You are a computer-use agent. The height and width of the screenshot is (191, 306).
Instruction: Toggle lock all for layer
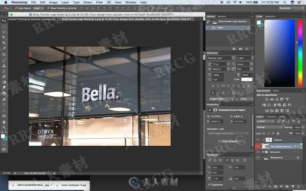(278, 133)
